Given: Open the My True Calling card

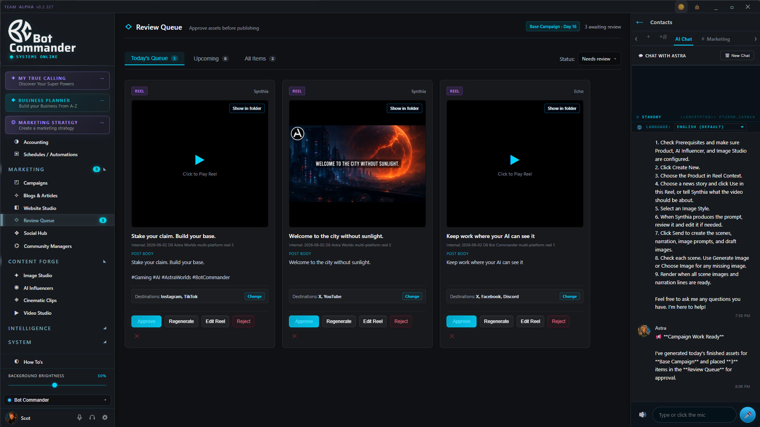Looking at the screenshot, I should 57,81.
